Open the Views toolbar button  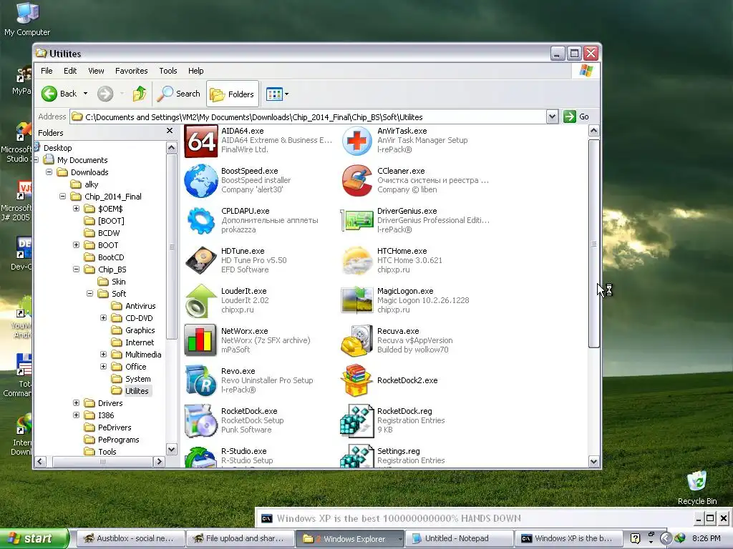(x=277, y=94)
